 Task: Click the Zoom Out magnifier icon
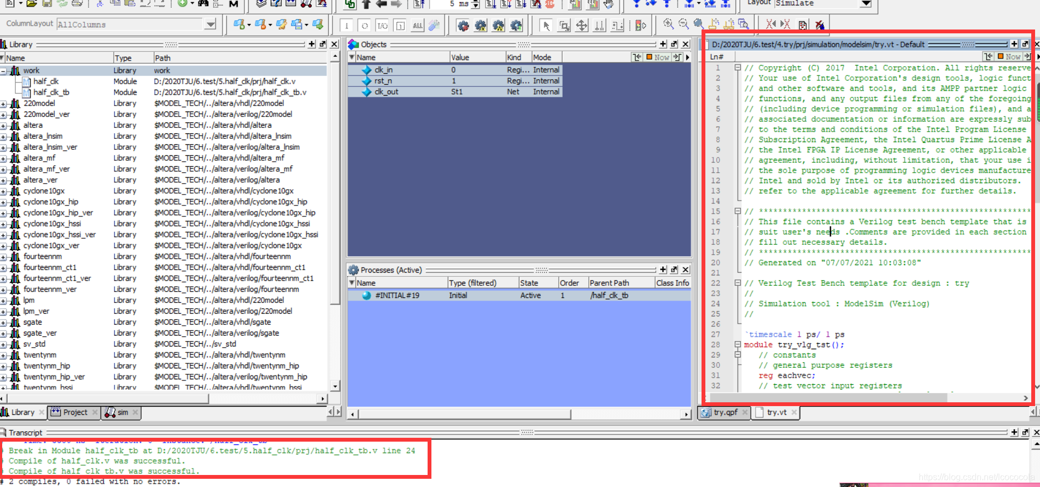683,24
